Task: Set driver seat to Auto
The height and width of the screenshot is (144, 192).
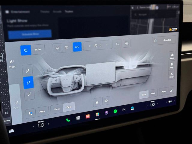Action: pos(42,111)
